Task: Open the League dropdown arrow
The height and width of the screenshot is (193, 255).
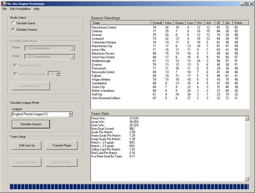Action: coord(71,114)
